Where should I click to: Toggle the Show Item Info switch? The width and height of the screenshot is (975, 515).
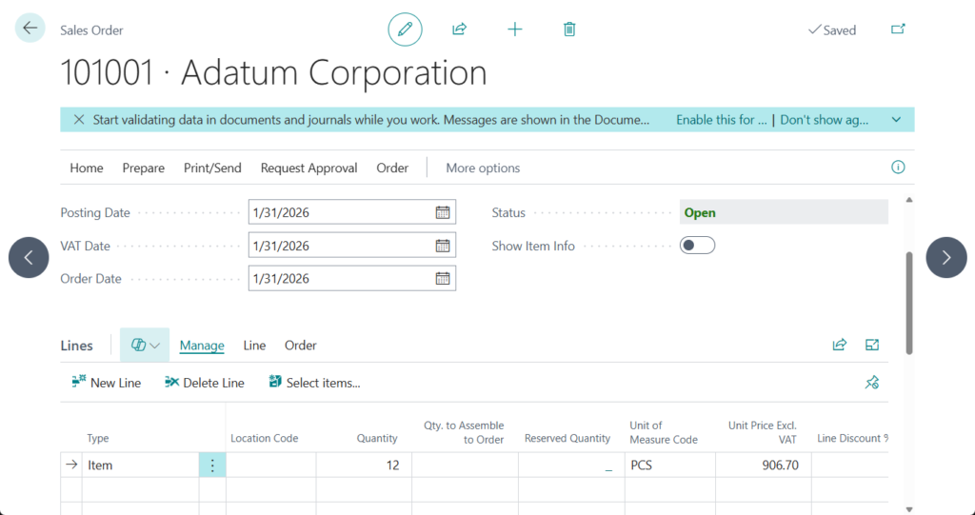pos(697,246)
